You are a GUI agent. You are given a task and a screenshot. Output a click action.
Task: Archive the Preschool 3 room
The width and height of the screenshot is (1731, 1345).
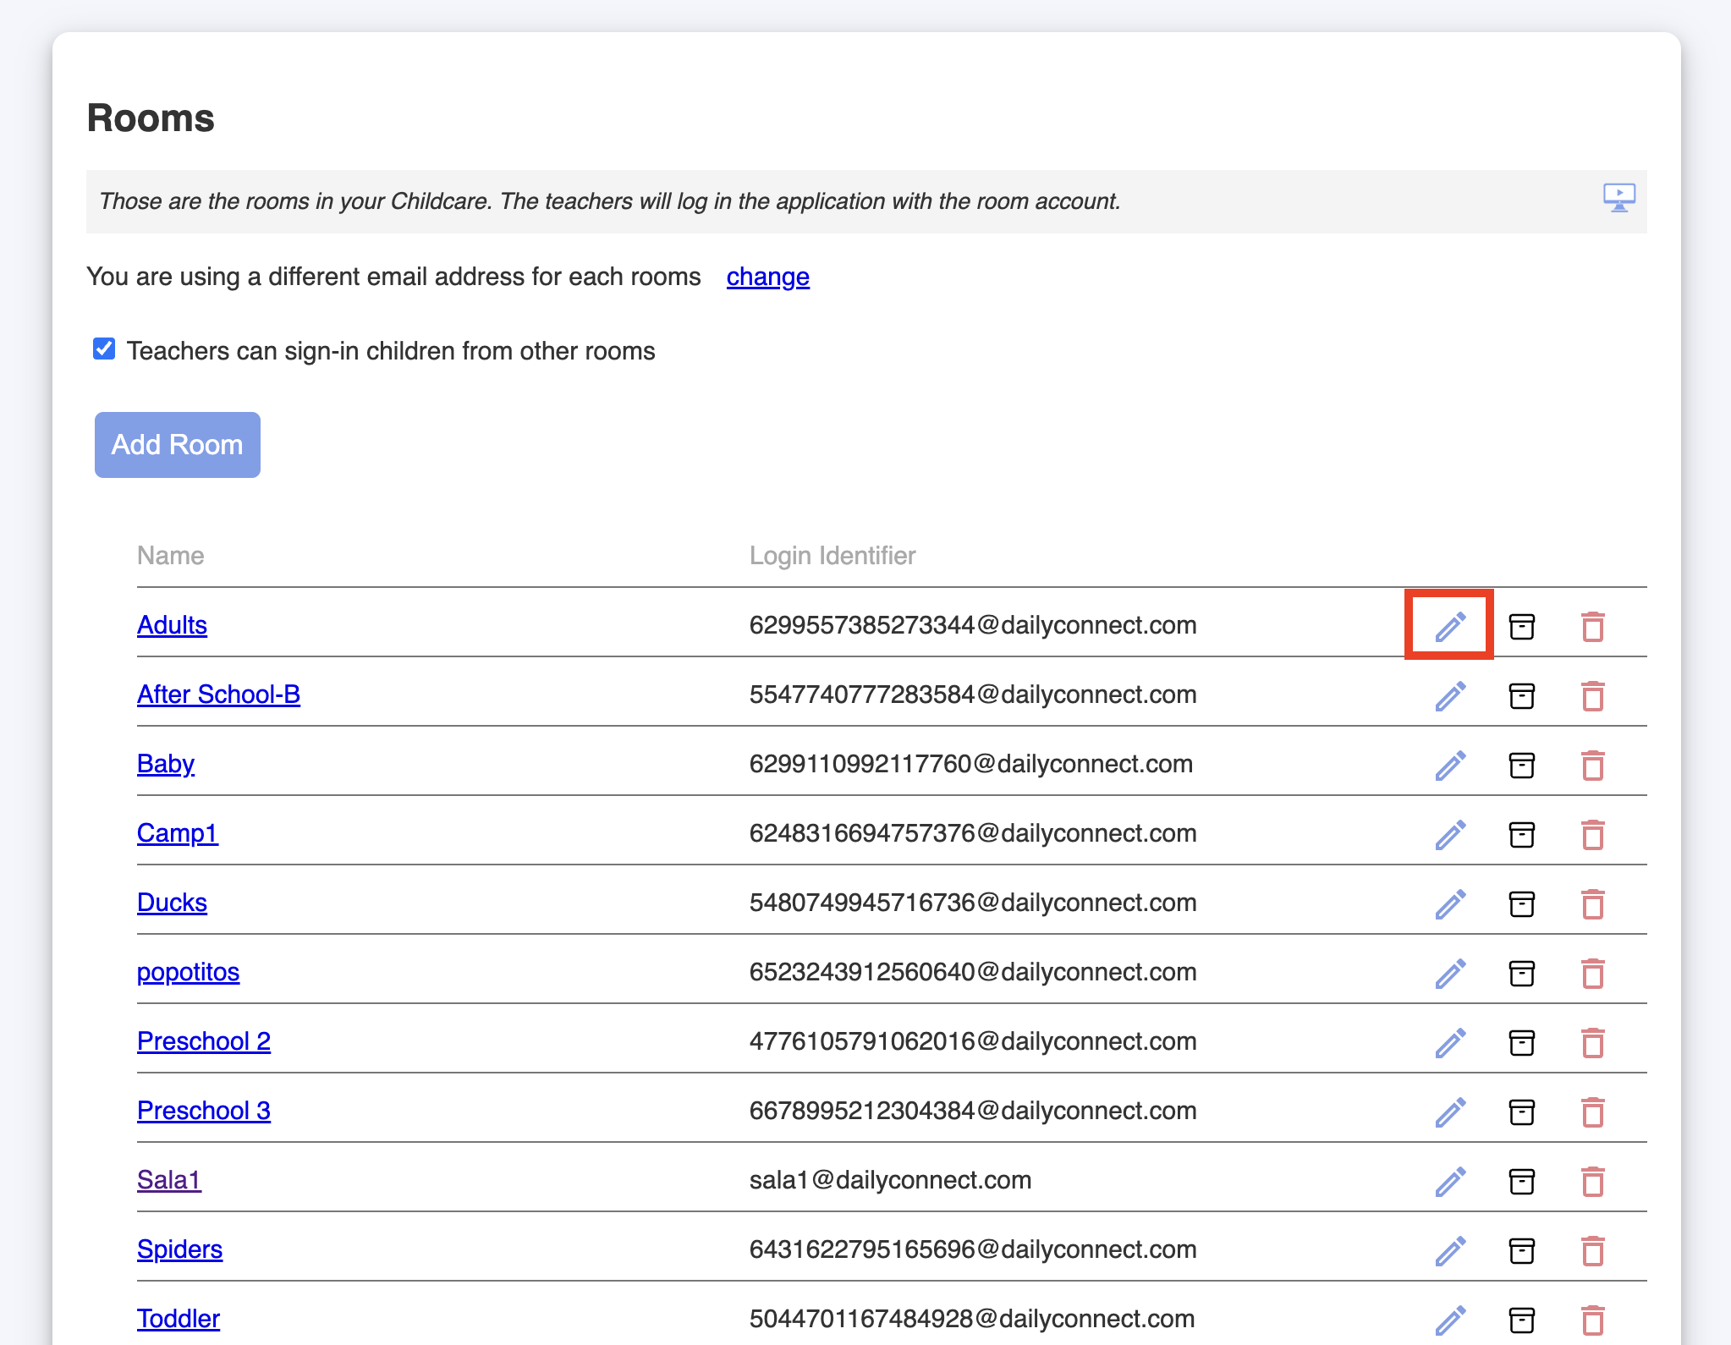[x=1521, y=1112]
